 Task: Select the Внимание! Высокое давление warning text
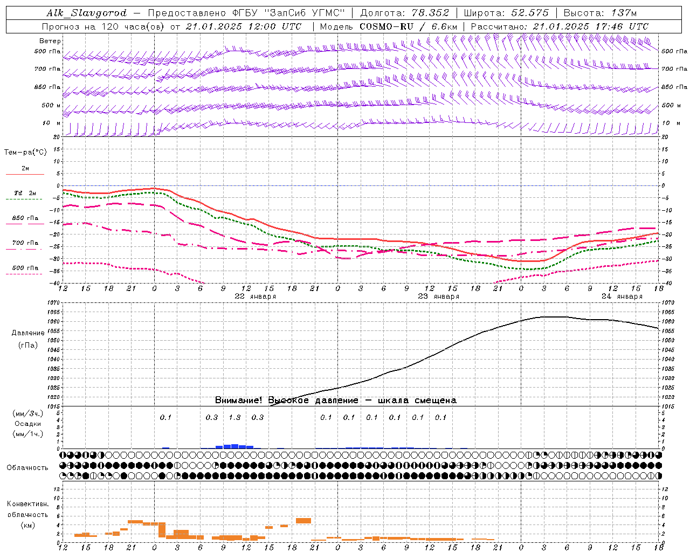(x=336, y=400)
